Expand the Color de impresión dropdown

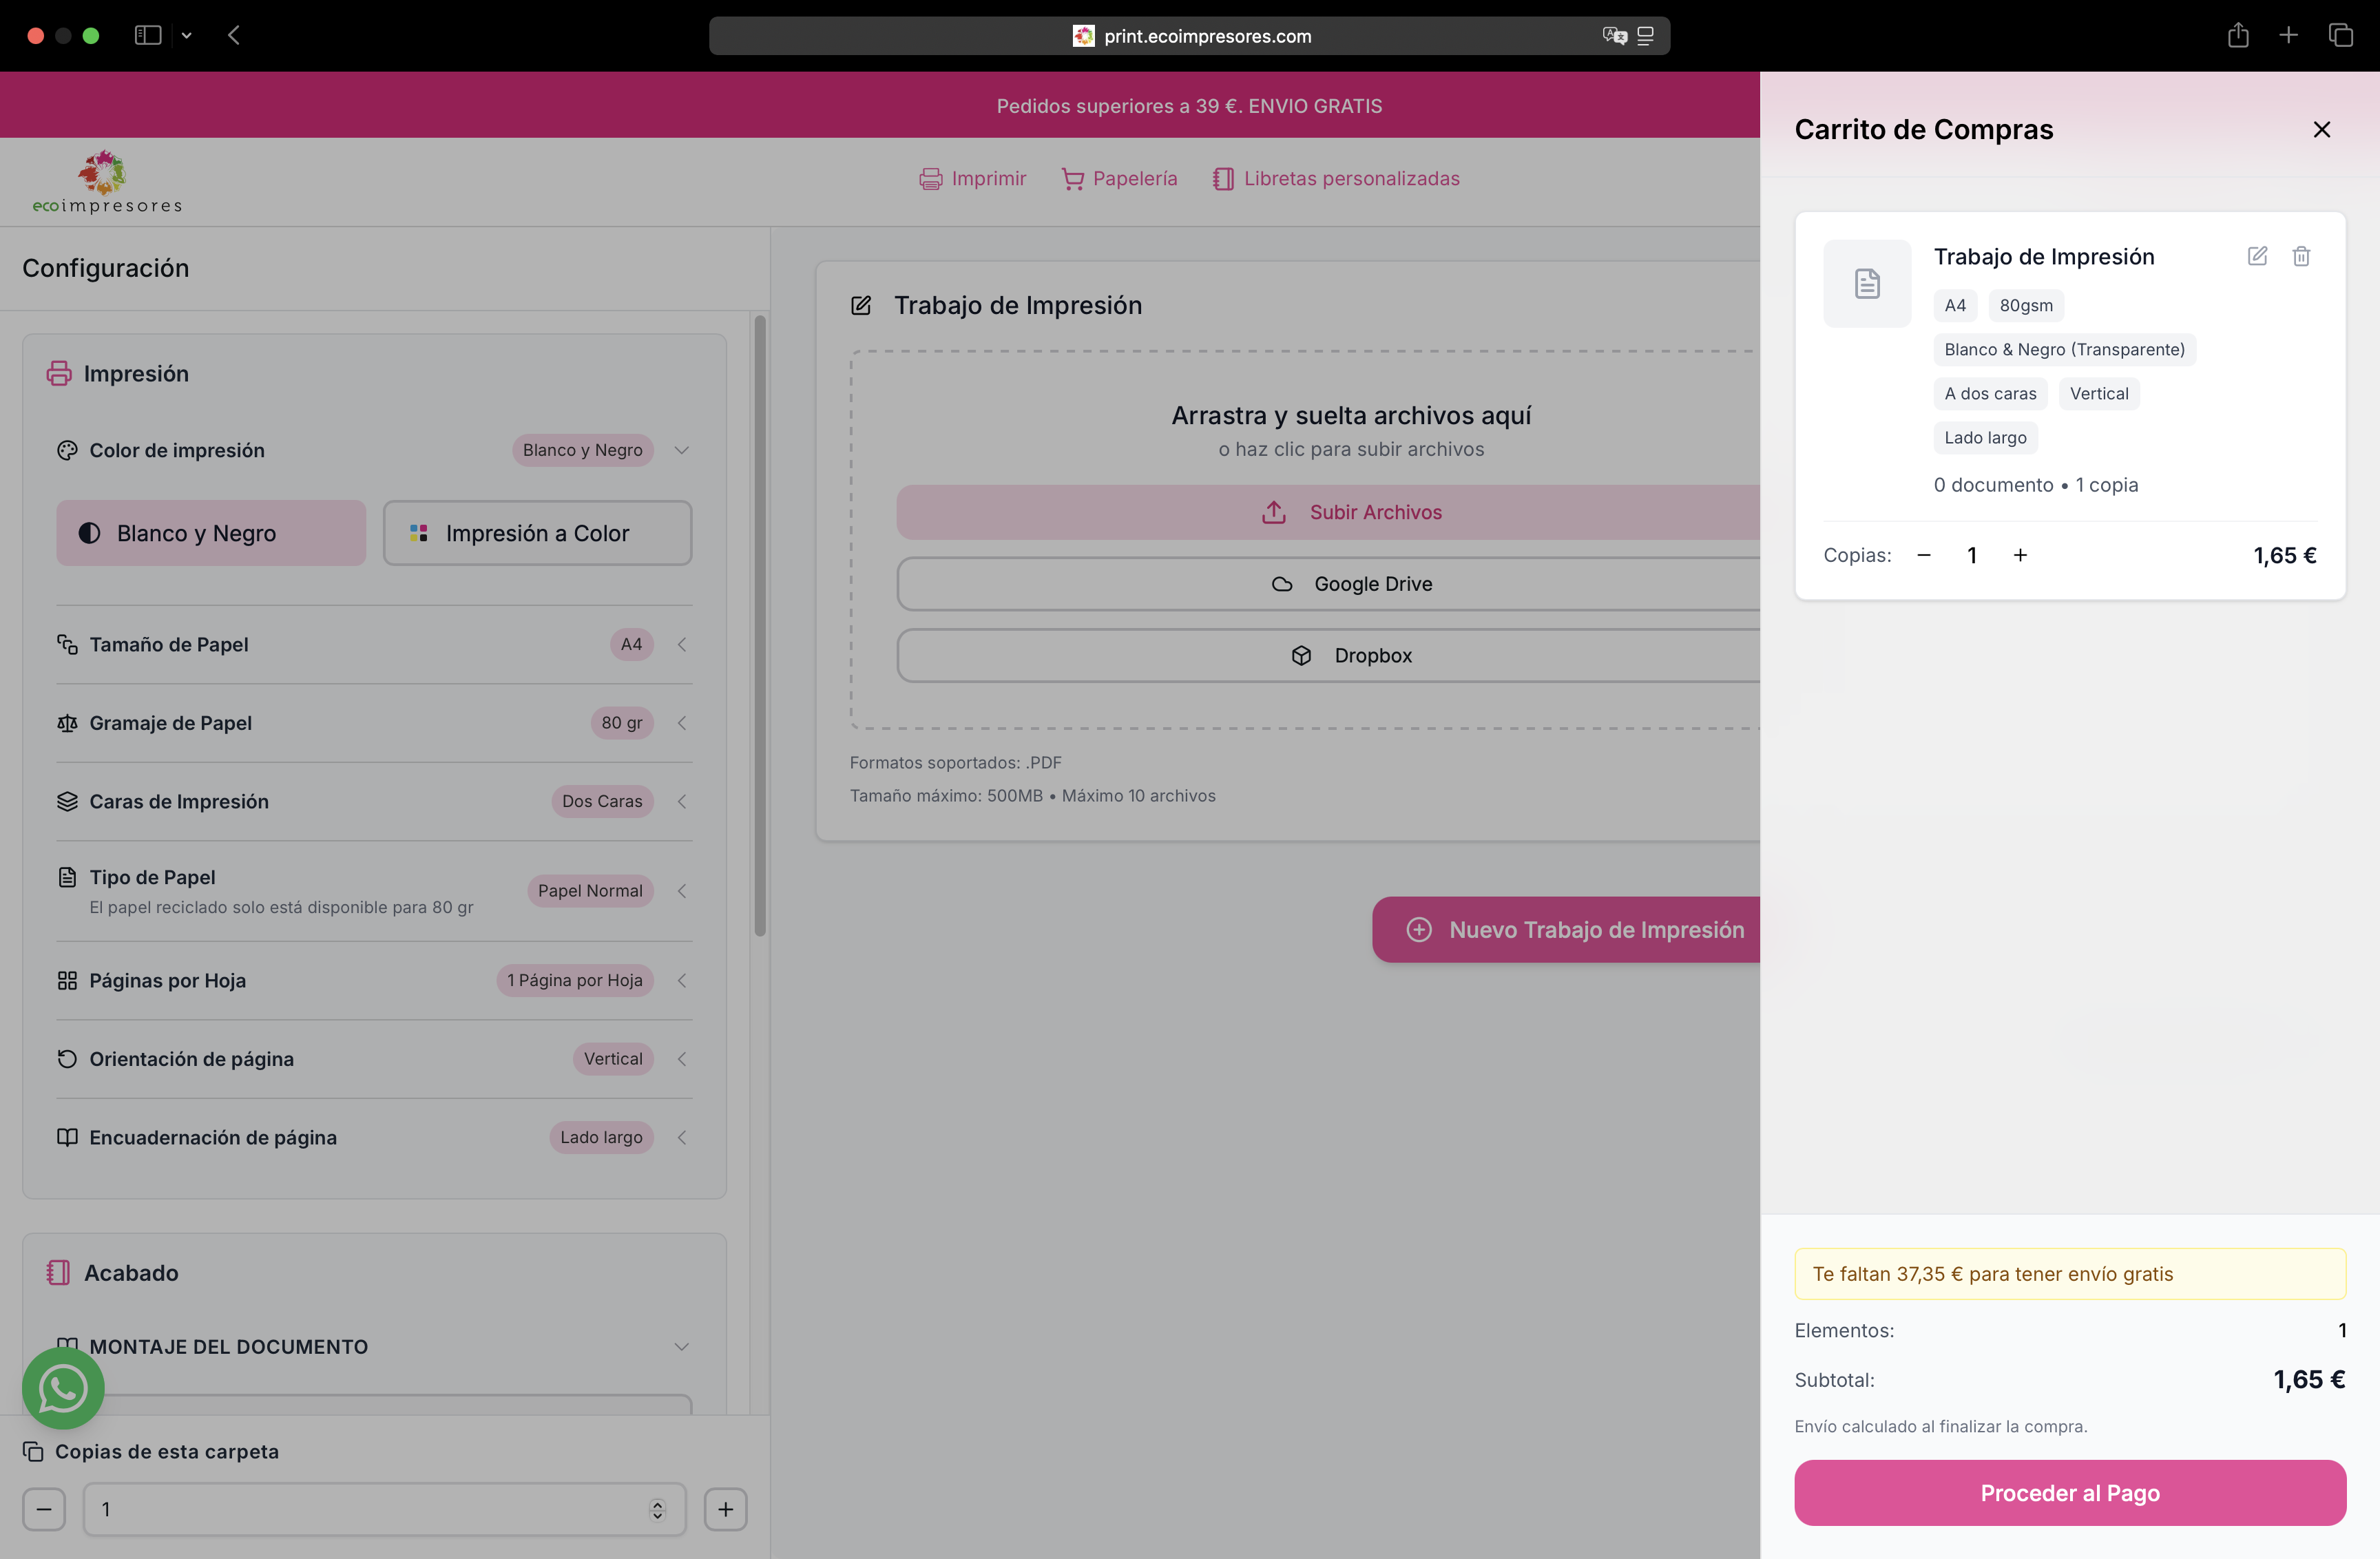683,450
